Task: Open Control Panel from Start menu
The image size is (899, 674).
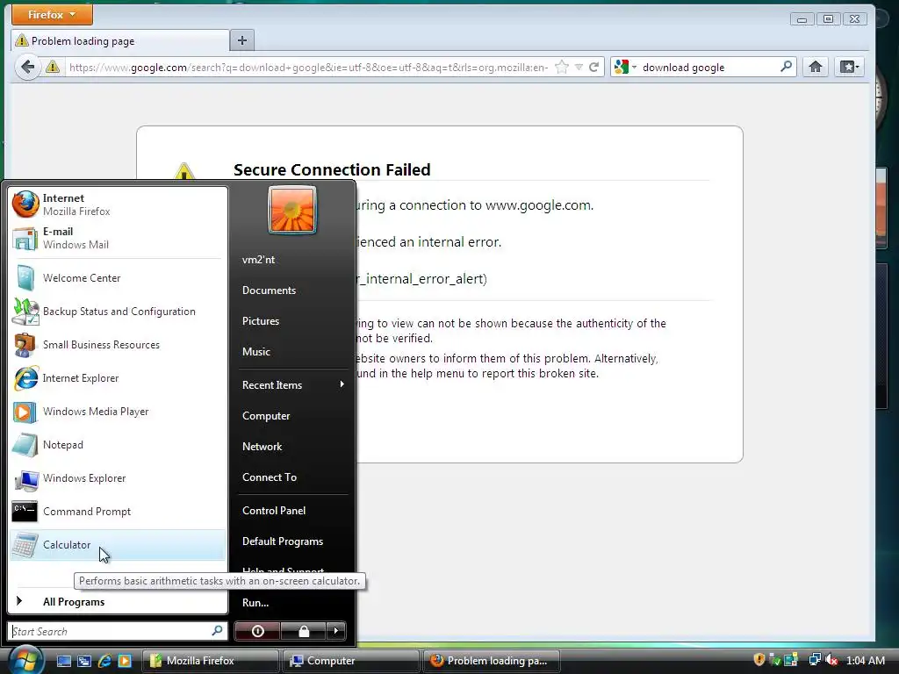Action: tap(292, 510)
